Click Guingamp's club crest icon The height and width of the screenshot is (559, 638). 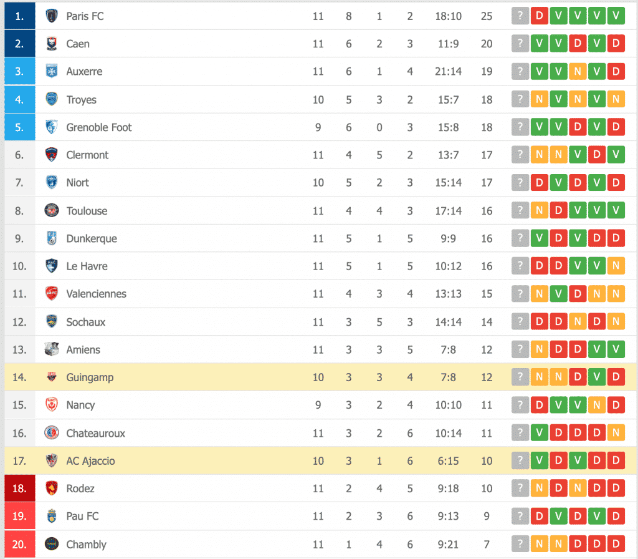point(52,377)
